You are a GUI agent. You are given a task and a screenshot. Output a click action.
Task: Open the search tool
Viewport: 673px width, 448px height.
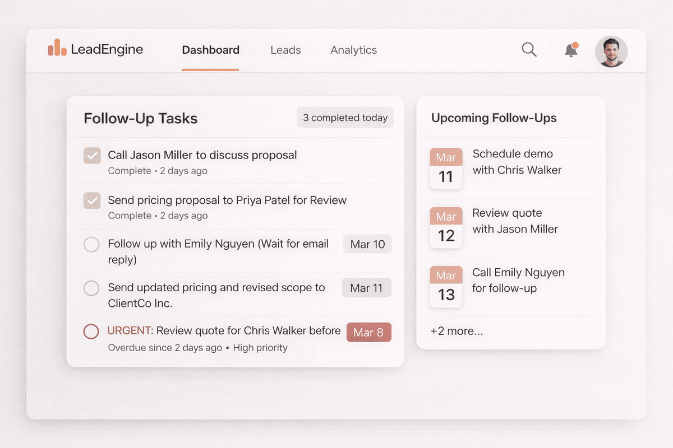point(529,50)
